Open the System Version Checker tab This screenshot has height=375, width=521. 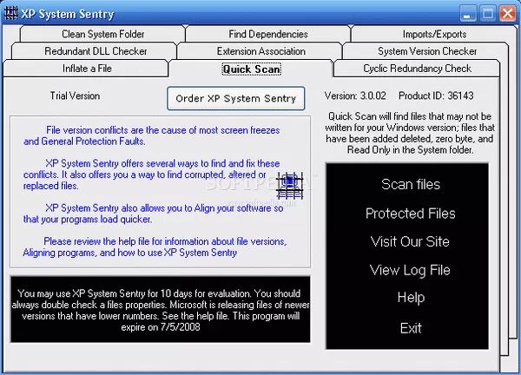click(428, 51)
